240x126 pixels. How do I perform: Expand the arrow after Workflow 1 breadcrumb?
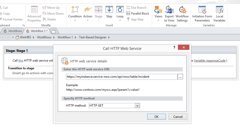75,37
